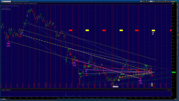Click the yellow 124.38 last price

[x=173, y=1]
